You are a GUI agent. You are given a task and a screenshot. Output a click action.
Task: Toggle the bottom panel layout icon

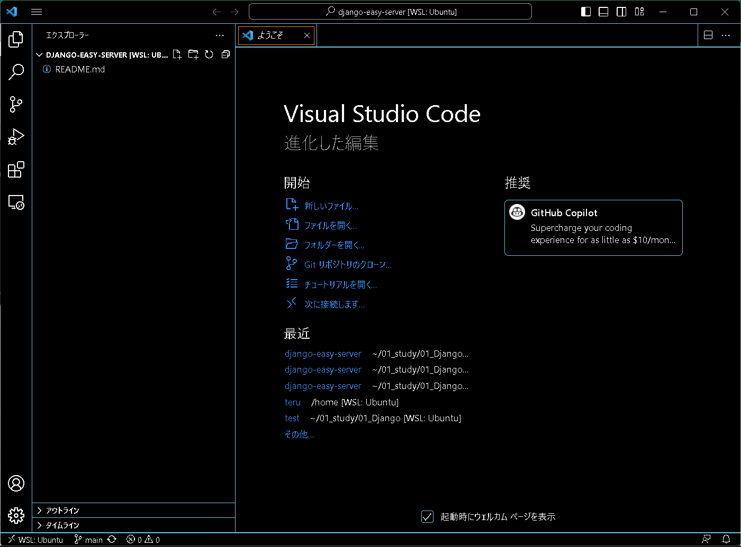click(603, 12)
